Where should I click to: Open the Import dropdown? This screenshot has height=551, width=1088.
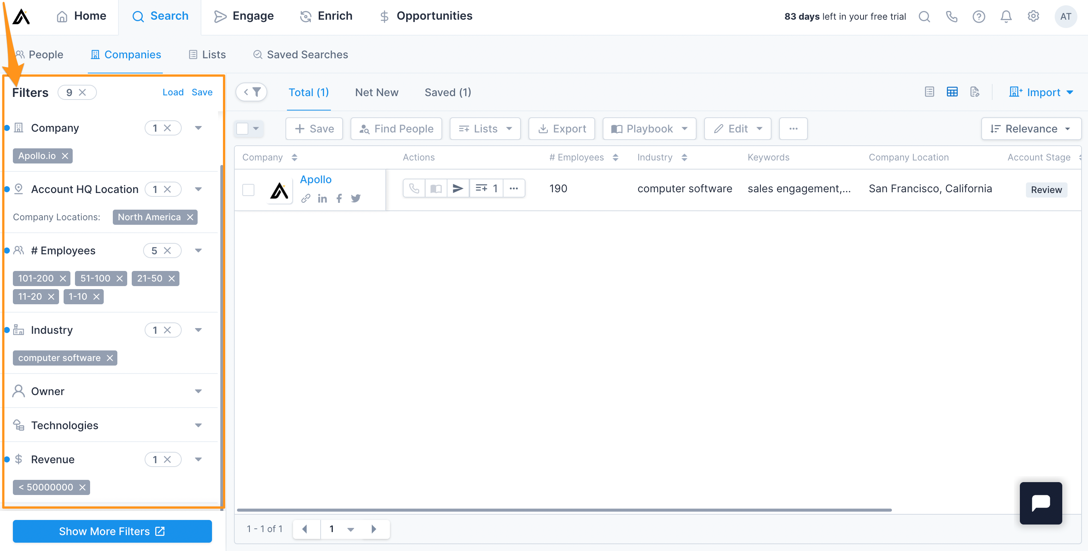pos(1041,92)
